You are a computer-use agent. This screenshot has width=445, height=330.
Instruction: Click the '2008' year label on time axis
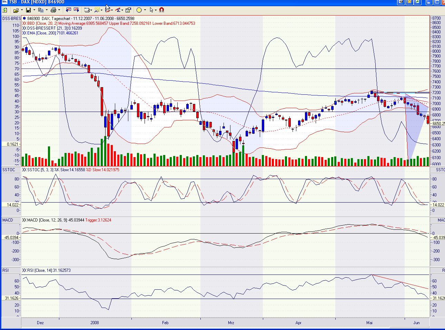point(95,323)
